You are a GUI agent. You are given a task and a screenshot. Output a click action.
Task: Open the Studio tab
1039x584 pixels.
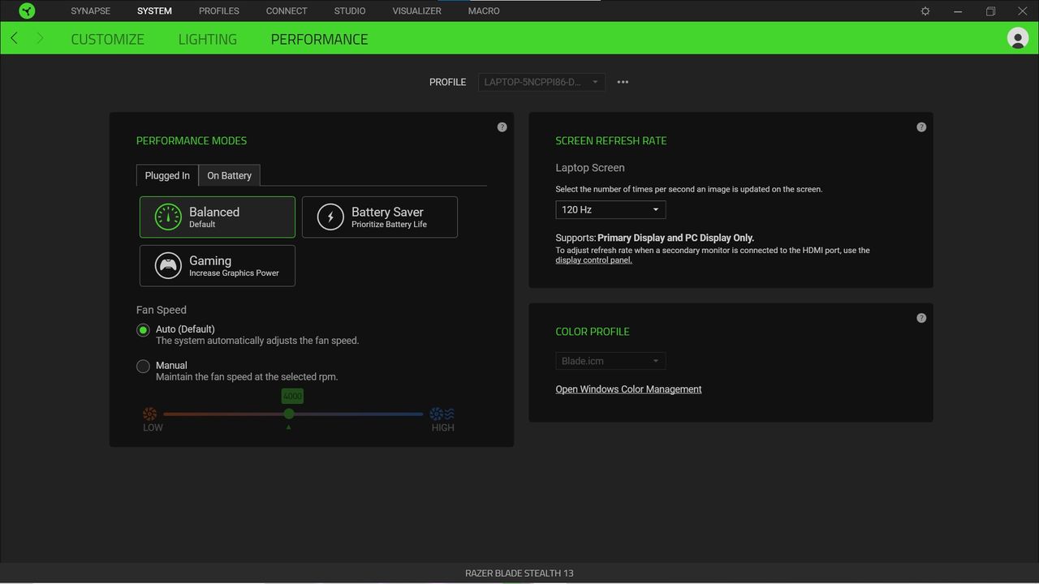(350, 11)
